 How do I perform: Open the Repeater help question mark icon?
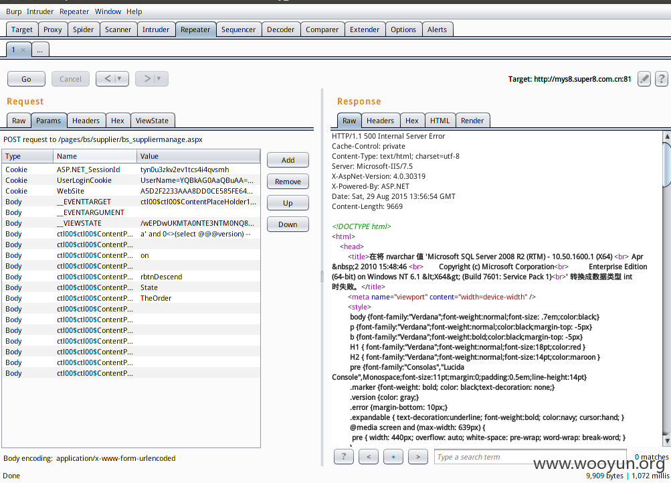(661, 79)
